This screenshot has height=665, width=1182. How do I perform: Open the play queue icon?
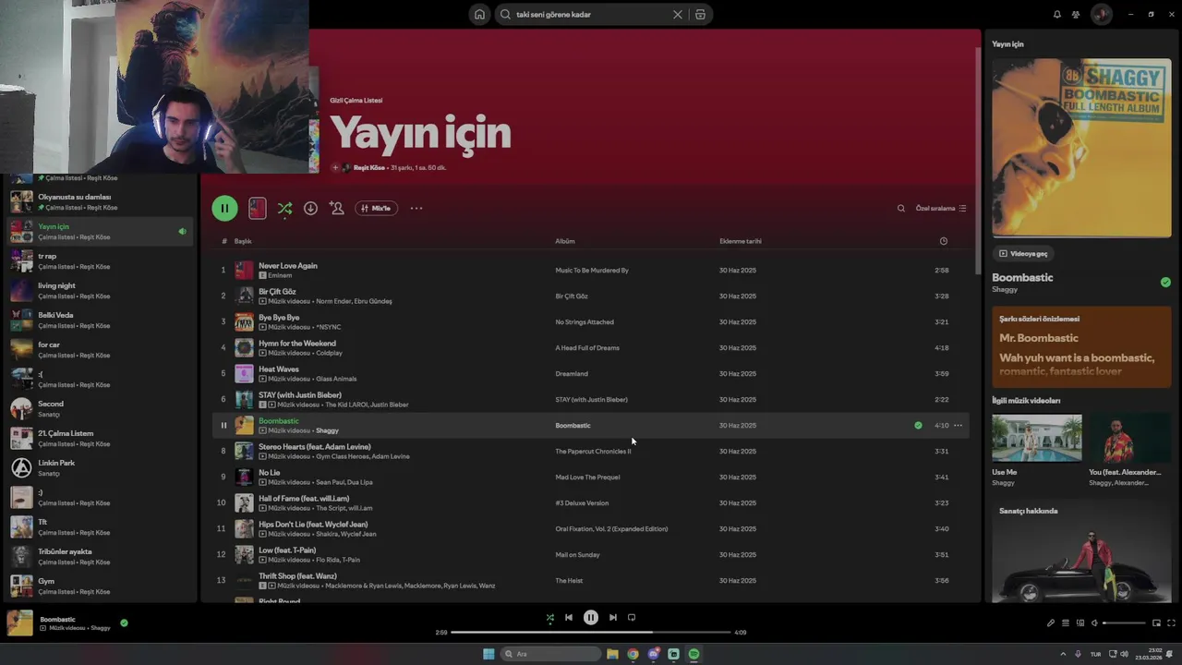tap(1065, 623)
